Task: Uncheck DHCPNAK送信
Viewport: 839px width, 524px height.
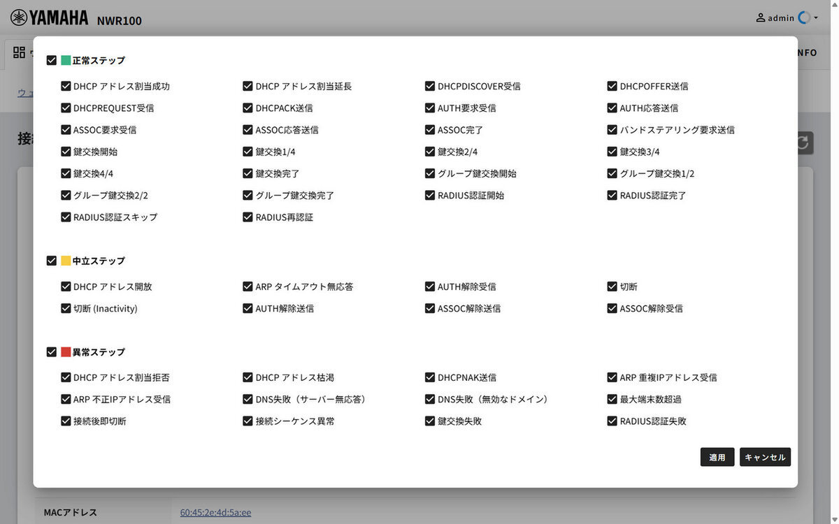Action: (430, 377)
